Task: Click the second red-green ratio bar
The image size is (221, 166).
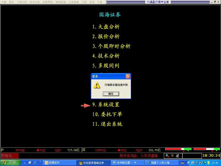Action: pos(207,149)
